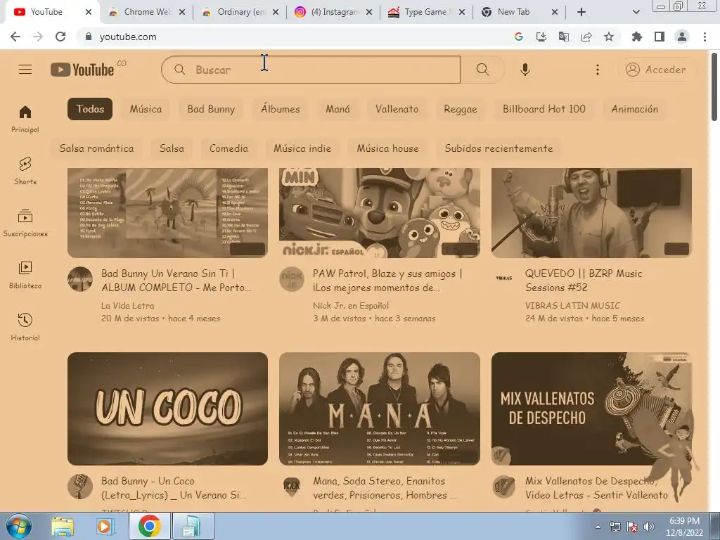Switch to the Chrome Web Store tab
This screenshot has height=540, width=720.
(147, 12)
